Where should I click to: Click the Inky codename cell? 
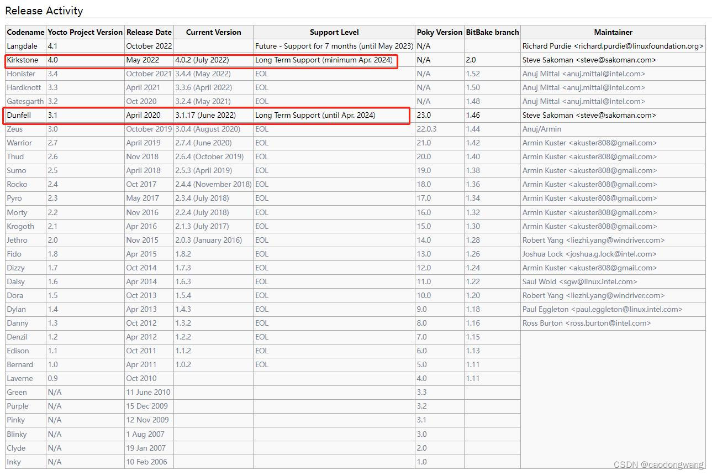coord(25,462)
